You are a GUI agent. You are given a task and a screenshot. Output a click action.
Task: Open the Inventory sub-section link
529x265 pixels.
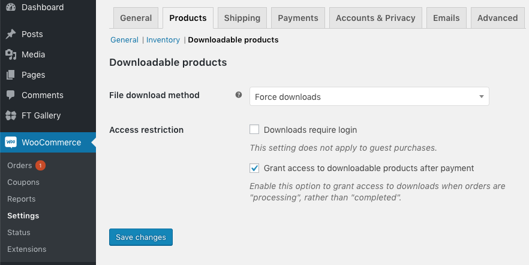coord(163,39)
